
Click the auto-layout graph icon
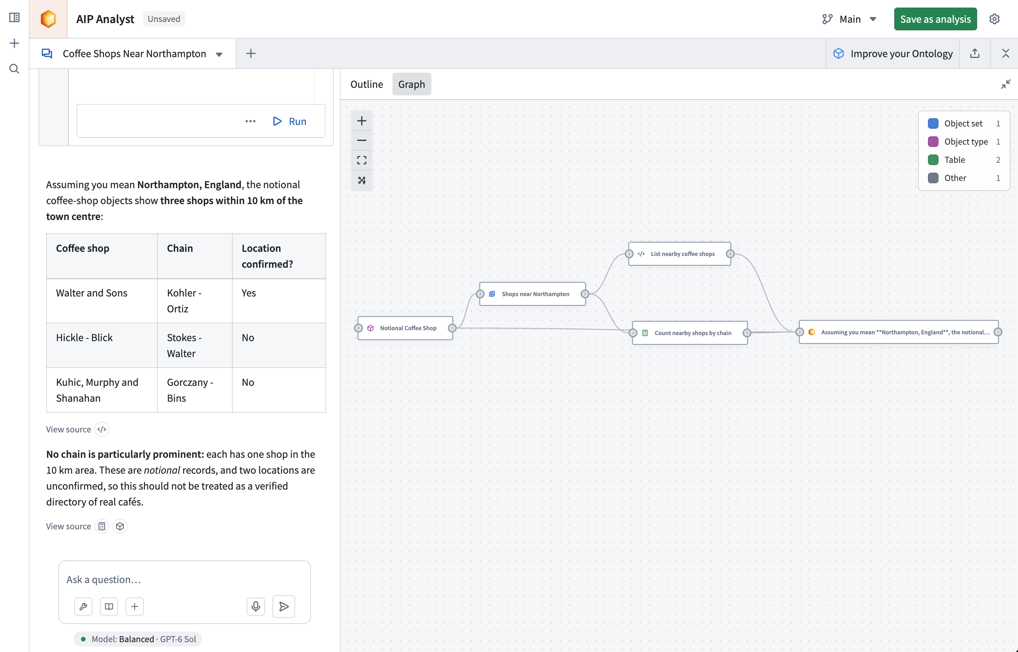362,180
